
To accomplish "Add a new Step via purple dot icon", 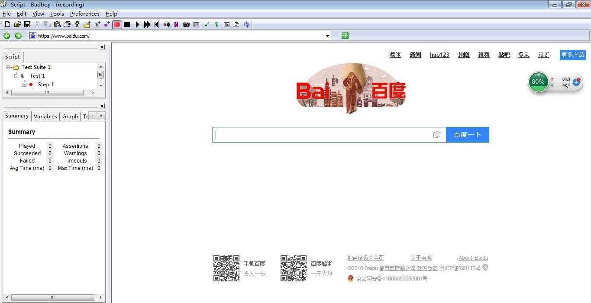I will pos(107,25).
